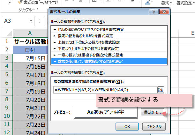Open the help button in rule edit dialog
The height and width of the screenshot is (135, 195).
[x=154, y=12]
